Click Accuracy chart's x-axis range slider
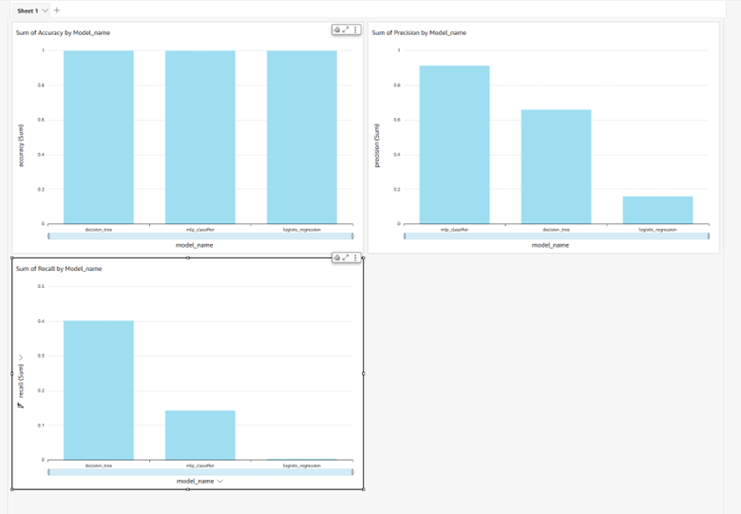The height and width of the screenshot is (514, 741). (200, 236)
